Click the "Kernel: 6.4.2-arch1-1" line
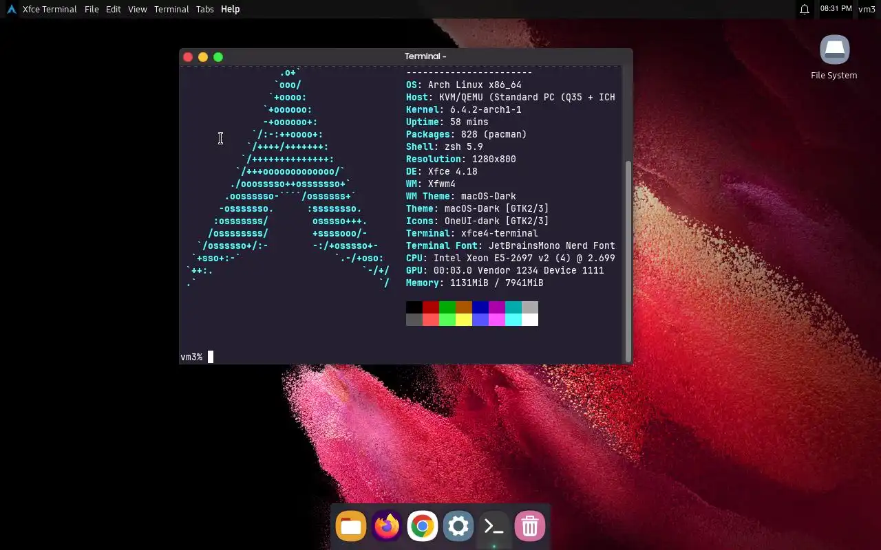The height and width of the screenshot is (550, 881). tap(464, 110)
